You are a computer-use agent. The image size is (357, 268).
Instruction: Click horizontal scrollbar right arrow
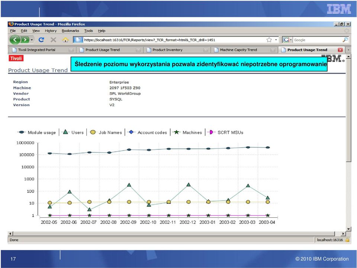pyautogui.click(x=343, y=234)
